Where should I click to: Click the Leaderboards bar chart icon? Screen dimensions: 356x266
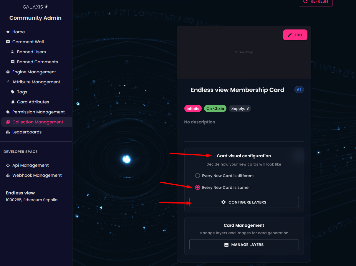click(x=8, y=132)
